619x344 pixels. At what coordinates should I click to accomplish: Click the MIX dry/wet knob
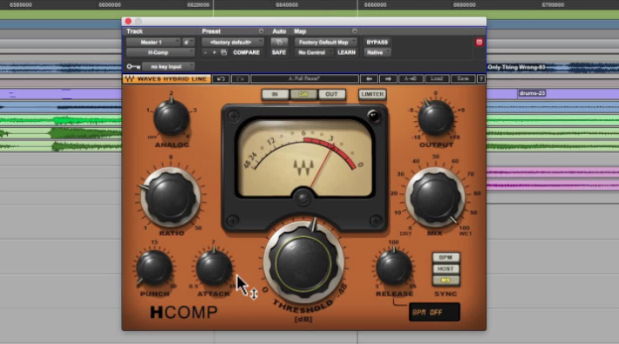pyautogui.click(x=436, y=197)
